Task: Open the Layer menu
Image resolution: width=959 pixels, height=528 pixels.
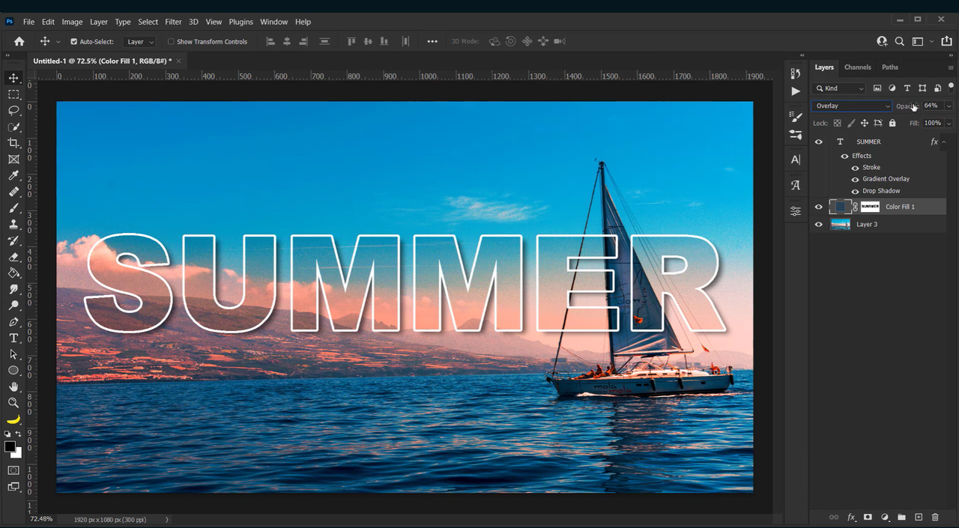Action: (99, 22)
